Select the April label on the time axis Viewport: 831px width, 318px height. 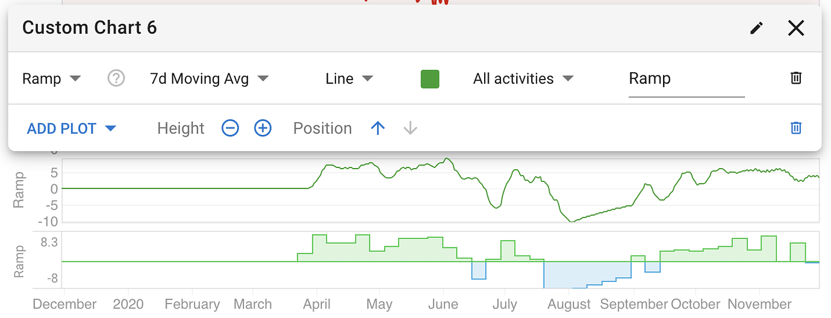[x=316, y=304]
